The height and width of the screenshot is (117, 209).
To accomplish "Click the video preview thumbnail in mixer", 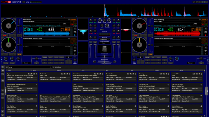I will pyautogui.click(x=104, y=49).
